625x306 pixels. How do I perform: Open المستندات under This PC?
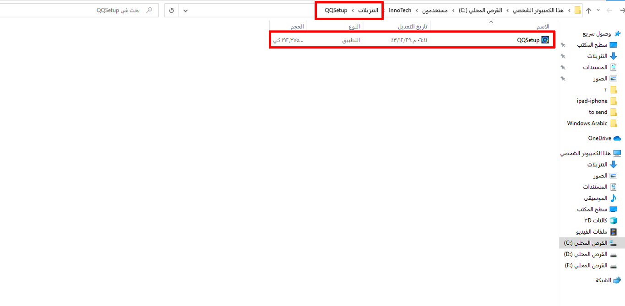[x=599, y=187]
